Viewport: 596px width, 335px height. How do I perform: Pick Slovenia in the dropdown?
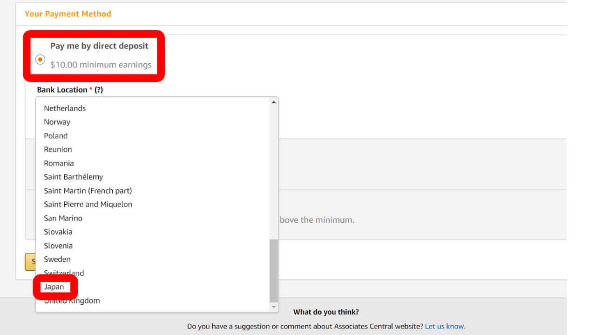(58, 246)
